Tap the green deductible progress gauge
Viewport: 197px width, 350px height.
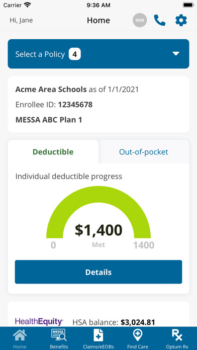(98, 212)
